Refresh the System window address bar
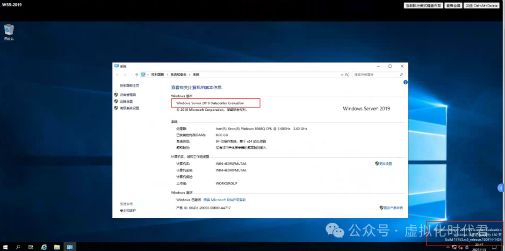Image resolution: width=505 pixels, height=251 pixels. tap(346, 75)
